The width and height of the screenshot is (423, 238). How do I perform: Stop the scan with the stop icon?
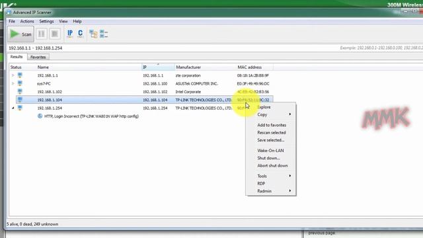pos(55,34)
